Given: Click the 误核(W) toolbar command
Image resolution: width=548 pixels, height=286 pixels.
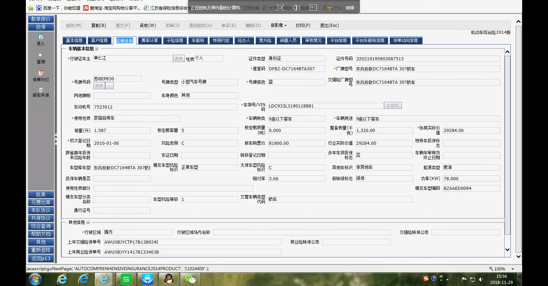Looking at the screenshot, I should pyautogui.click(x=148, y=25).
